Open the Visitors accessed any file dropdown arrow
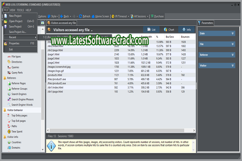The image size is (242, 161). point(92,31)
